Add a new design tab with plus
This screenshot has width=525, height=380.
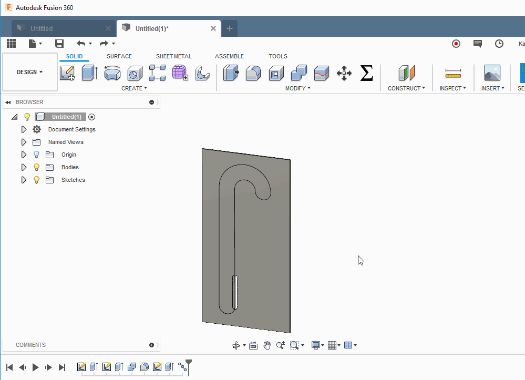coord(229,28)
